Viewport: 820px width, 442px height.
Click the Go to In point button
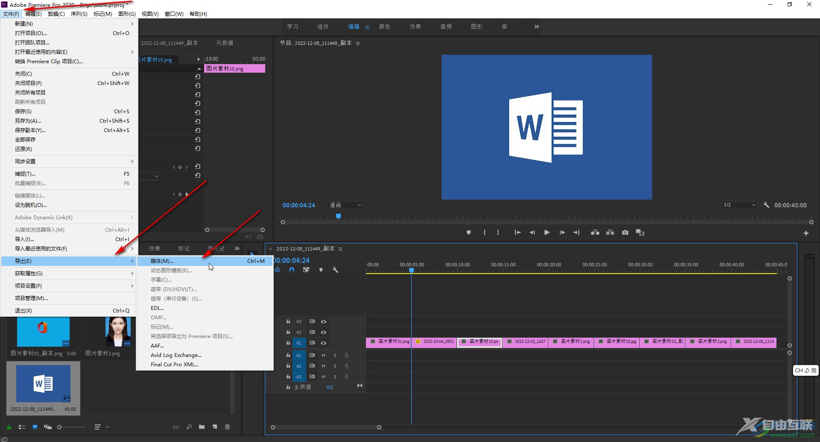517,233
